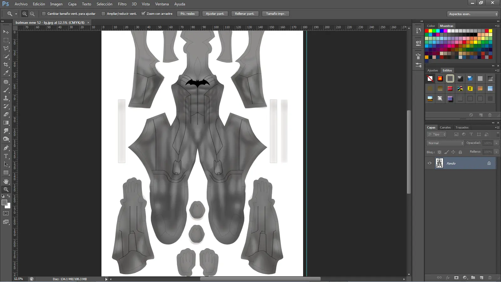Image resolution: width=501 pixels, height=282 pixels.
Task: Toggle lock image pixels
Action: click(x=446, y=152)
